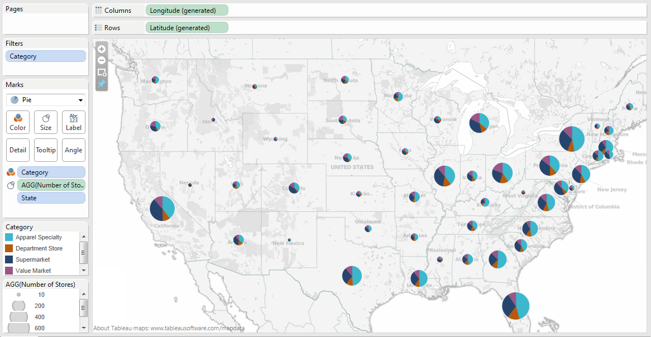Open the Size shelf on the Marks card
The height and width of the screenshot is (337, 651).
point(45,122)
